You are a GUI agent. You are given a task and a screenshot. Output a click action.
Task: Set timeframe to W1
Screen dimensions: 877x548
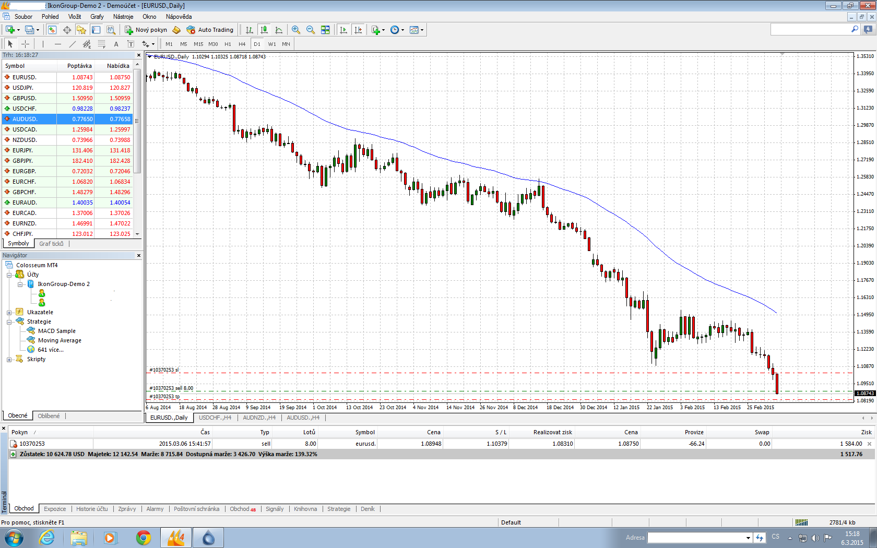272,44
